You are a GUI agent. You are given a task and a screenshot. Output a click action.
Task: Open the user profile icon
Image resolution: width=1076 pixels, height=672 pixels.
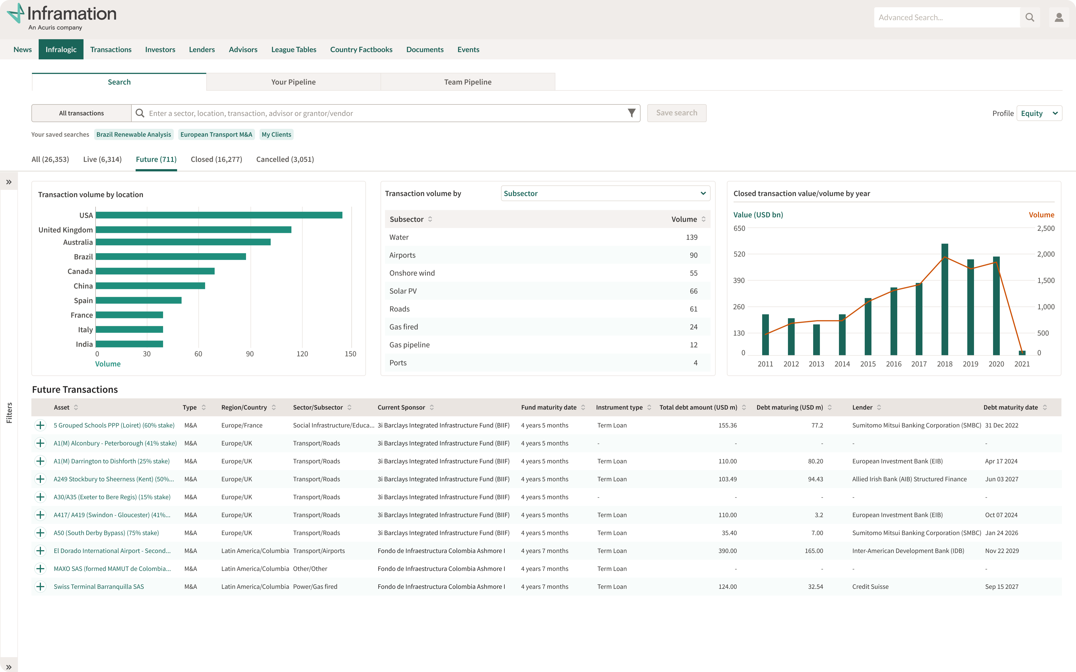1059,17
